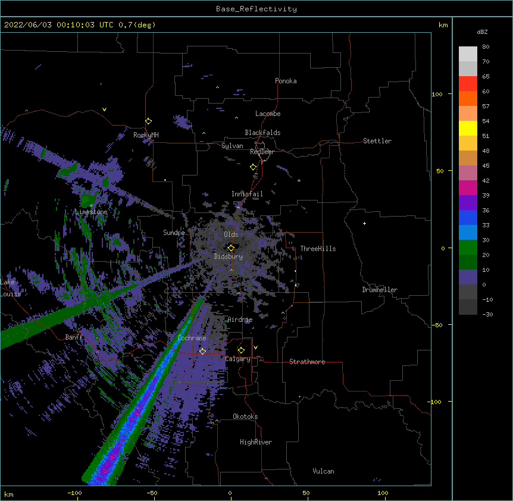Pick the orange 57-60 dBZ swatch
The width and height of the screenshot is (513, 501).
[x=468, y=98]
